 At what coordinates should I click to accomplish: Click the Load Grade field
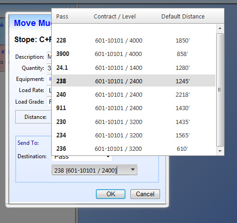coord(49,102)
